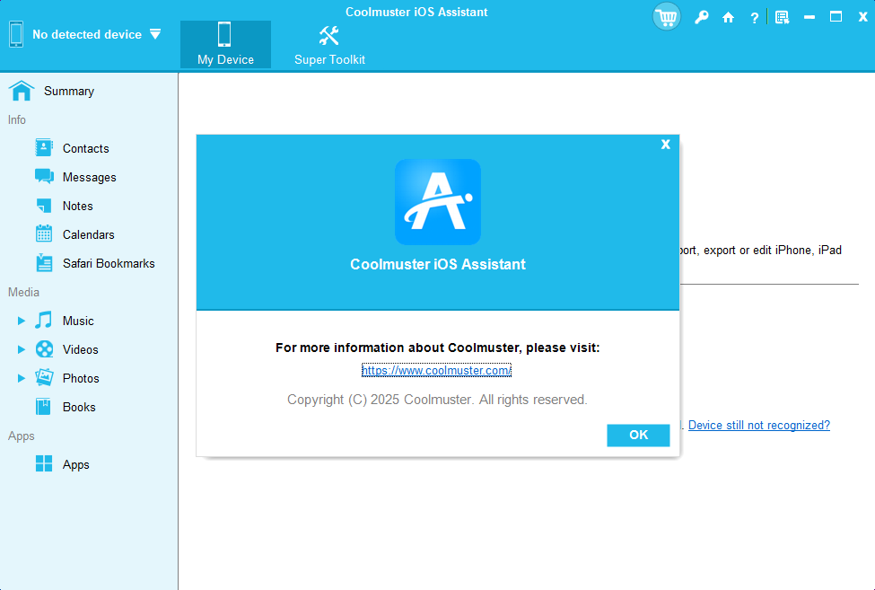Expand the Photos tree arrow
Screen dimensions: 875x590
click(22, 378)
